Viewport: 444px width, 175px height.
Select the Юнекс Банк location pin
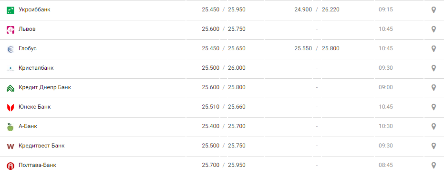tap(433, 107)
